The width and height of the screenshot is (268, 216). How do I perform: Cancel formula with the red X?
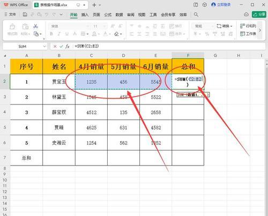click(55, 47)
